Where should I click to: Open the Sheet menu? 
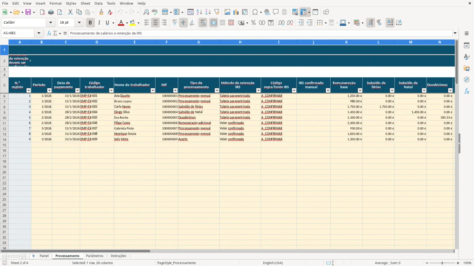coord(85,3)
